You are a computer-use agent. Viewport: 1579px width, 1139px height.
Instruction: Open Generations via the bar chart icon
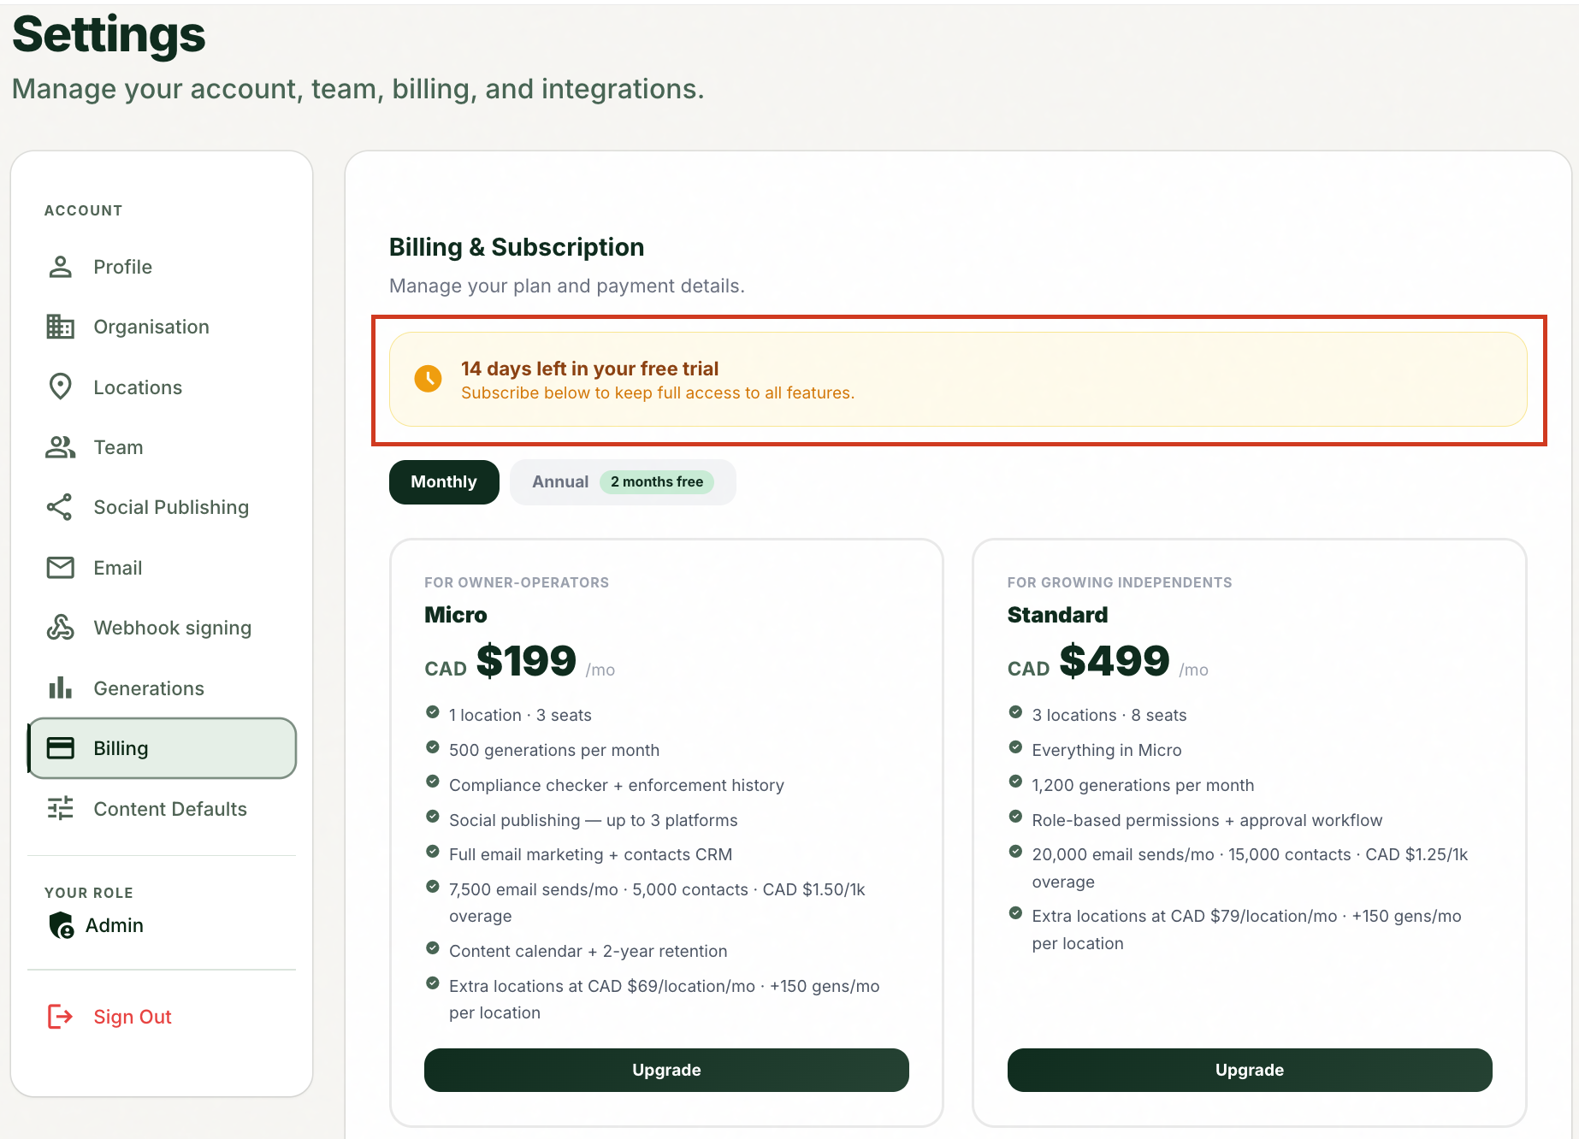(x=60, y=688)
